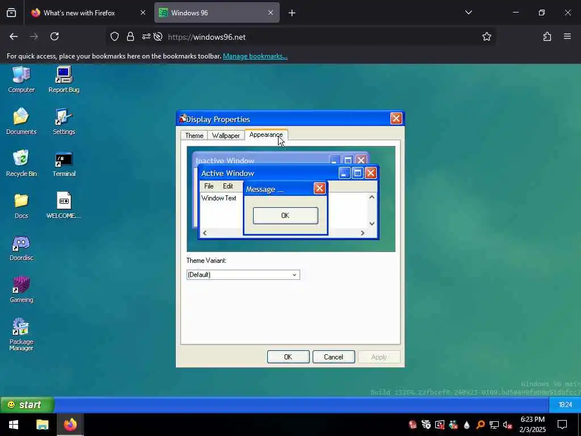This screenshot has width=581, height=436.
Task: Open the Firefox hamburger application menu
Action: pos(567,36)
